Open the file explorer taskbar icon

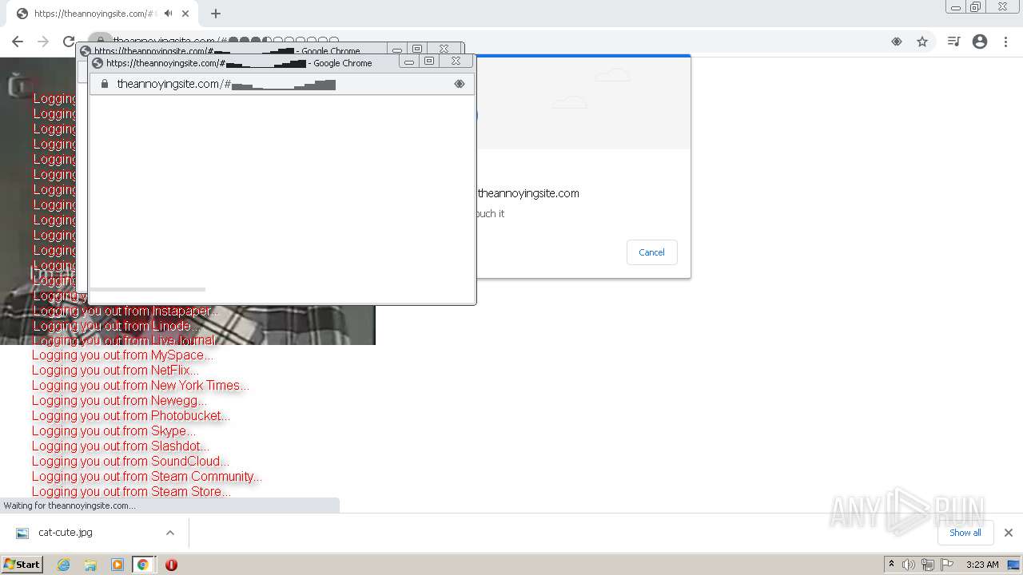coord(90,565)
